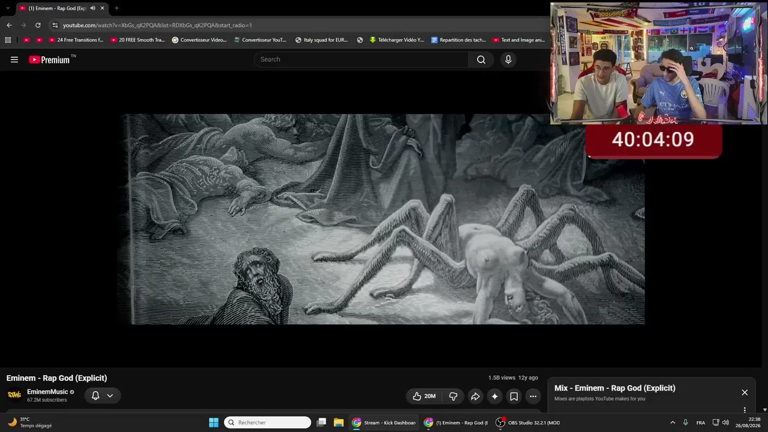Dislike the Rap God video
Viewport: 768px width, 432px height.
coord(453,396)
